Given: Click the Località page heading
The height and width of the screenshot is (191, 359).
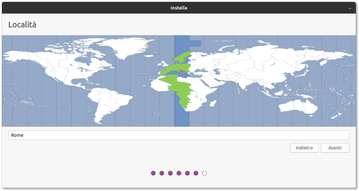Looking at the screenshot, I should click(x=22, y=25).
